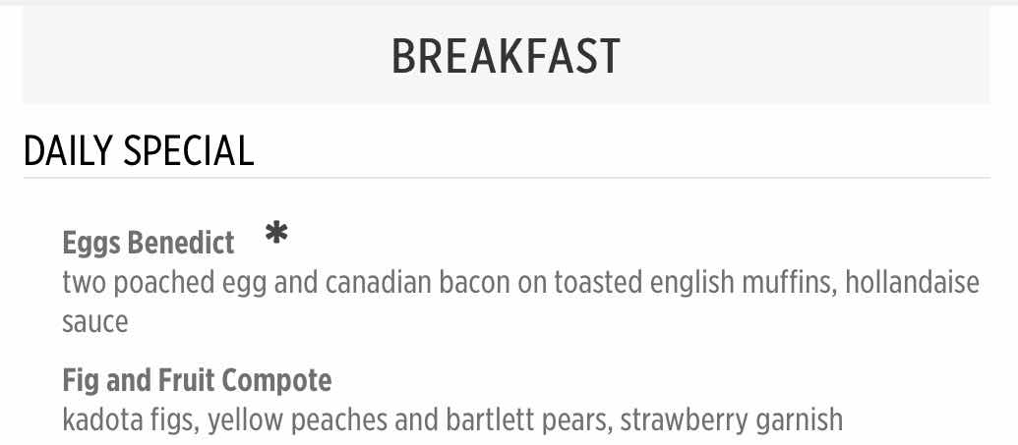The image size is (1018, 445).
Task: Click the divider line under DAILY SPECIAL
Action: click(x=507, y=177)
